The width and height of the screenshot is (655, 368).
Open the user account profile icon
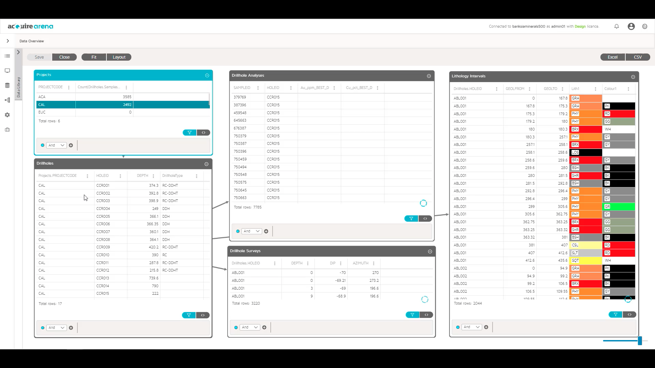(x=631, y=26)
